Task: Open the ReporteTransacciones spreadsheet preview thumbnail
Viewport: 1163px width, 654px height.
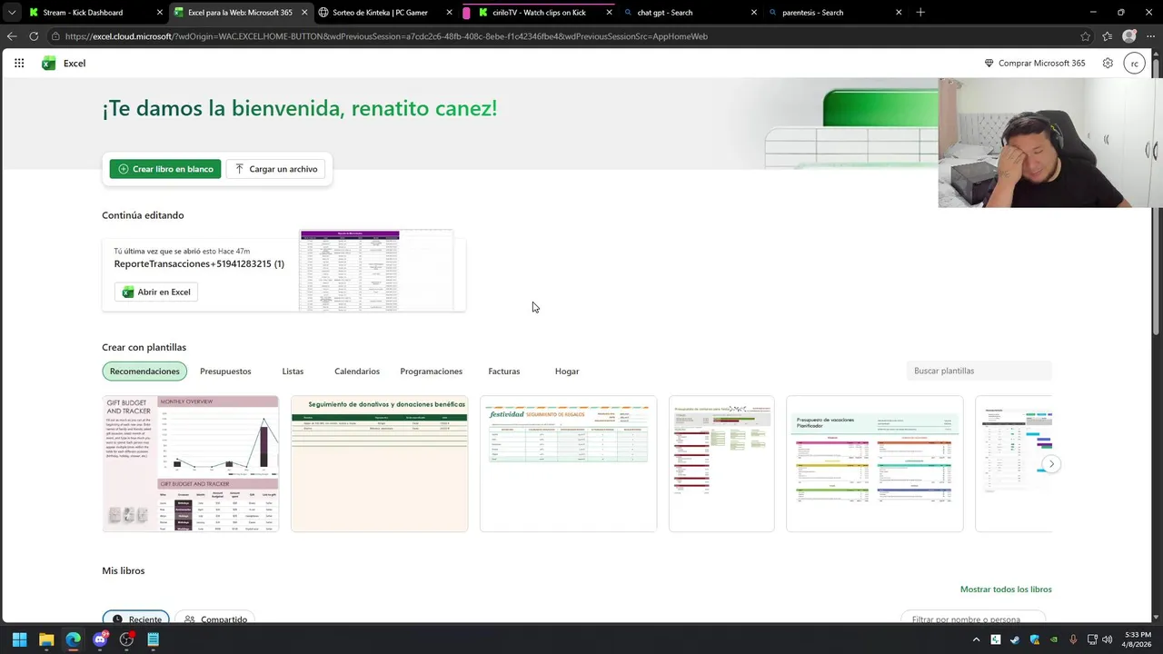Action: (376, 271)
